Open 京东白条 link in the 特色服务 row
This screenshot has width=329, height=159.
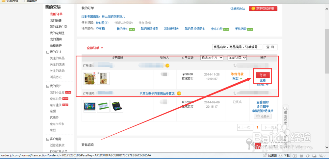click(x=217, y=29)
